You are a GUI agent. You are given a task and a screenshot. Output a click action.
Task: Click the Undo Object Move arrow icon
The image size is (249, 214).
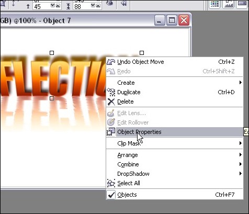coord(111,62)
